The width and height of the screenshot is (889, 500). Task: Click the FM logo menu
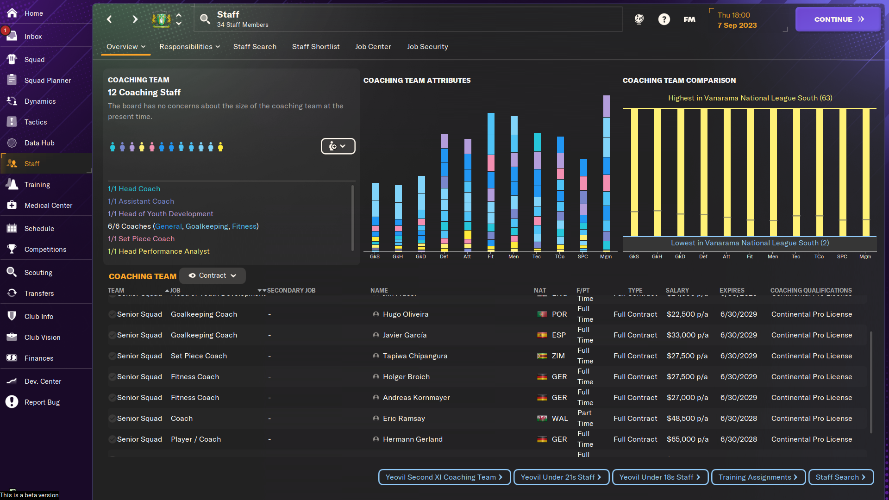tap(689, 19)
